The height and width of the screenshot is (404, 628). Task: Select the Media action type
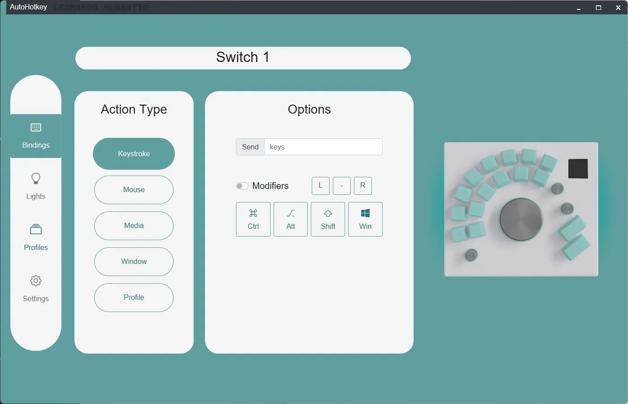[x=133, y=225]
